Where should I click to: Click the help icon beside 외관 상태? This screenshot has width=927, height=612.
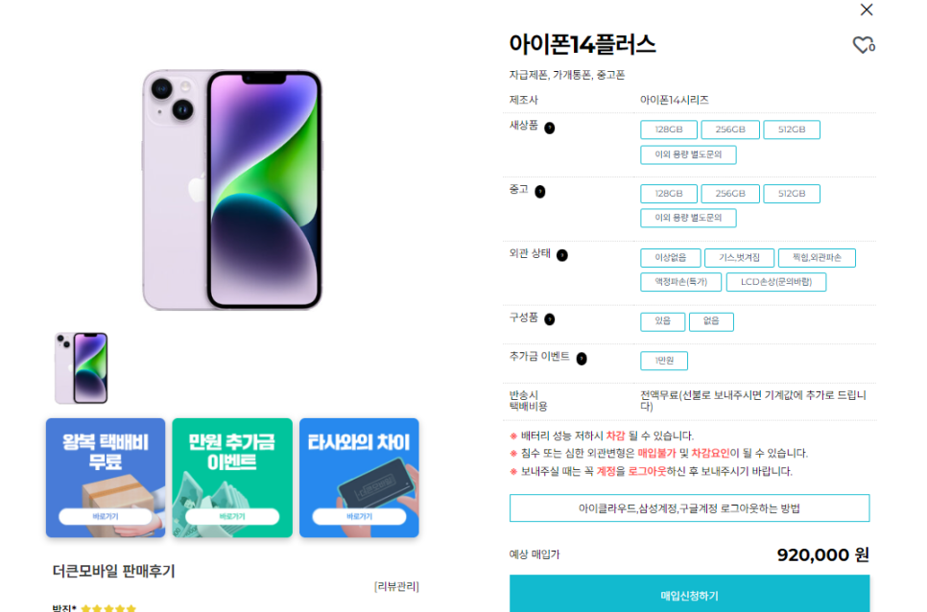(561, 255)
